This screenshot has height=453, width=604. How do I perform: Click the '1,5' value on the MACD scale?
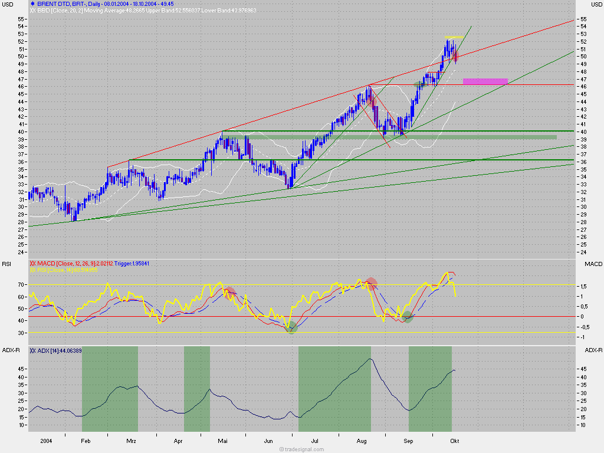click(x=583, y=287)
